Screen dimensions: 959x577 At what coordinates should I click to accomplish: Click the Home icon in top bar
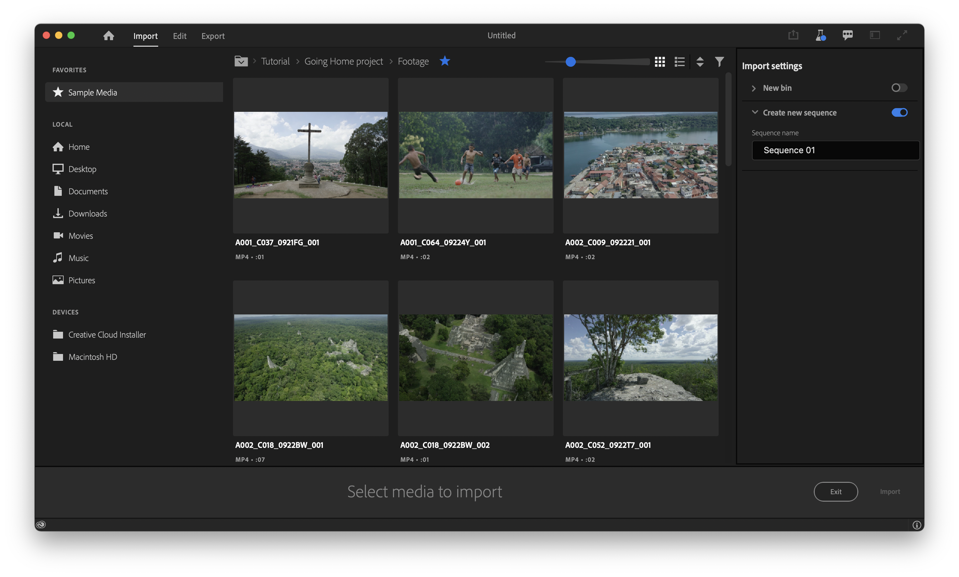coord(108,36)
